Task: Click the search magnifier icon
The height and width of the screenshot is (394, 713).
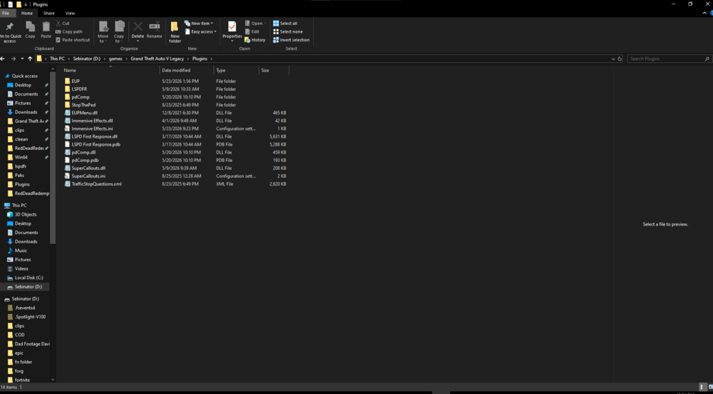Action: tap(707, 59)
